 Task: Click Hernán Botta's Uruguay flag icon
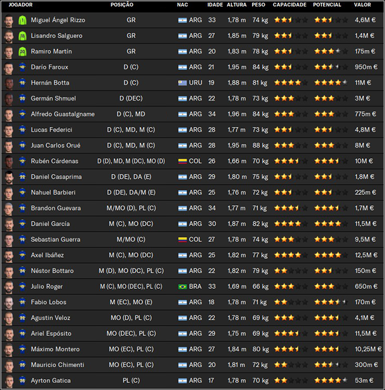click(182, 83)
